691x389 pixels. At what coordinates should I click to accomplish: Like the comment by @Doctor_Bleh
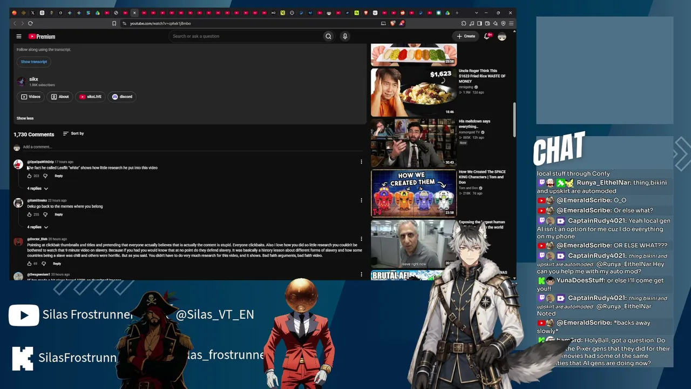[x=29, y=264]
